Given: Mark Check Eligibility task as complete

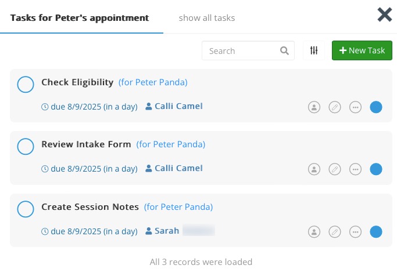Looking at the screenshot, I should [x=26, y=84].
